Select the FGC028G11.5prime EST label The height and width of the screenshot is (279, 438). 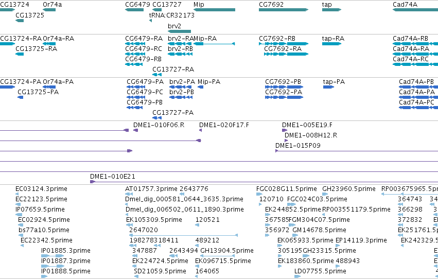click(x=287, y=189)
